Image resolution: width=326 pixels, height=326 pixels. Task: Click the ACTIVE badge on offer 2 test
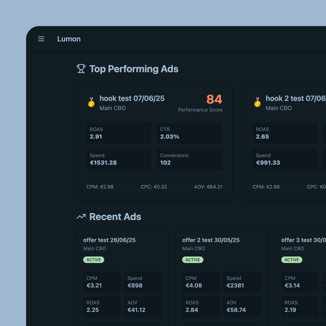[193, 260]
